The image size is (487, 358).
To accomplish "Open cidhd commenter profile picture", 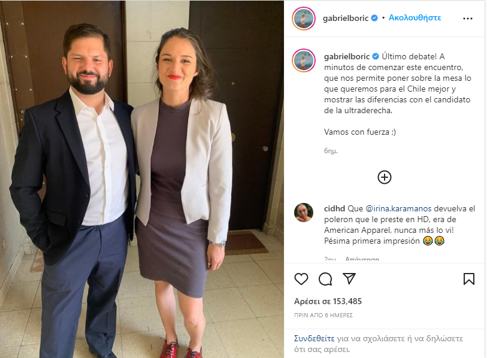I will (x=304, y=213).
